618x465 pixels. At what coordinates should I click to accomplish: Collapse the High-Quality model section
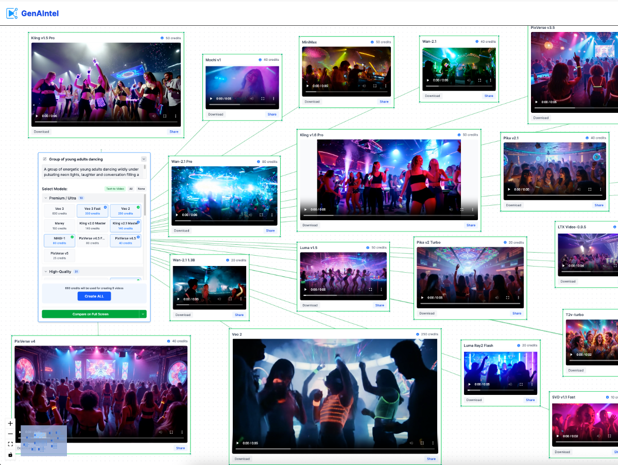pos(45,272)
